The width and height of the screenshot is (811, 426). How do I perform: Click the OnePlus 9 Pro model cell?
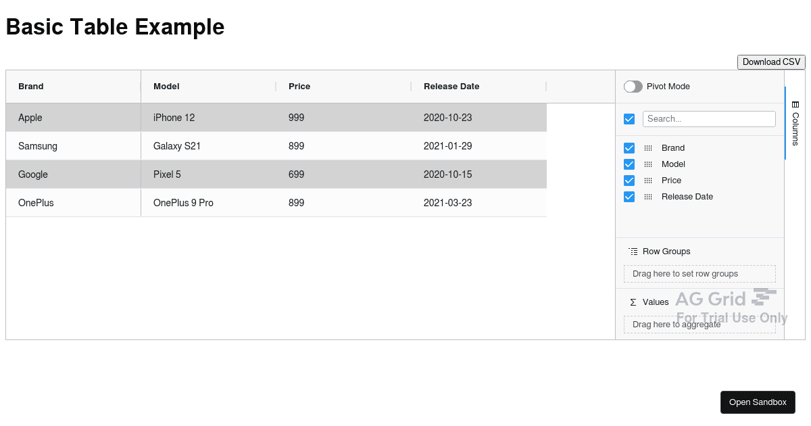183,203
